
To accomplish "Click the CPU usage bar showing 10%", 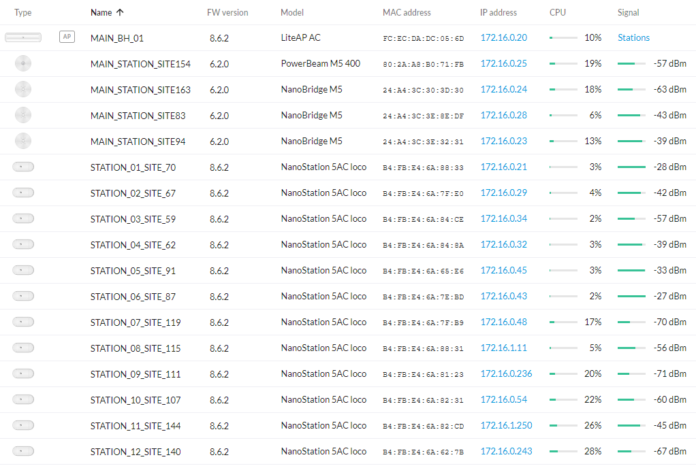I will [x=563, y=37].
